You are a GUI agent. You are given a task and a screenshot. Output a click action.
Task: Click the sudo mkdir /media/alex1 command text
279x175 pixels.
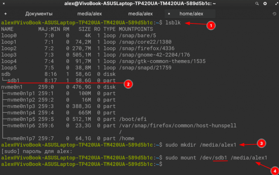click(200, 145)
